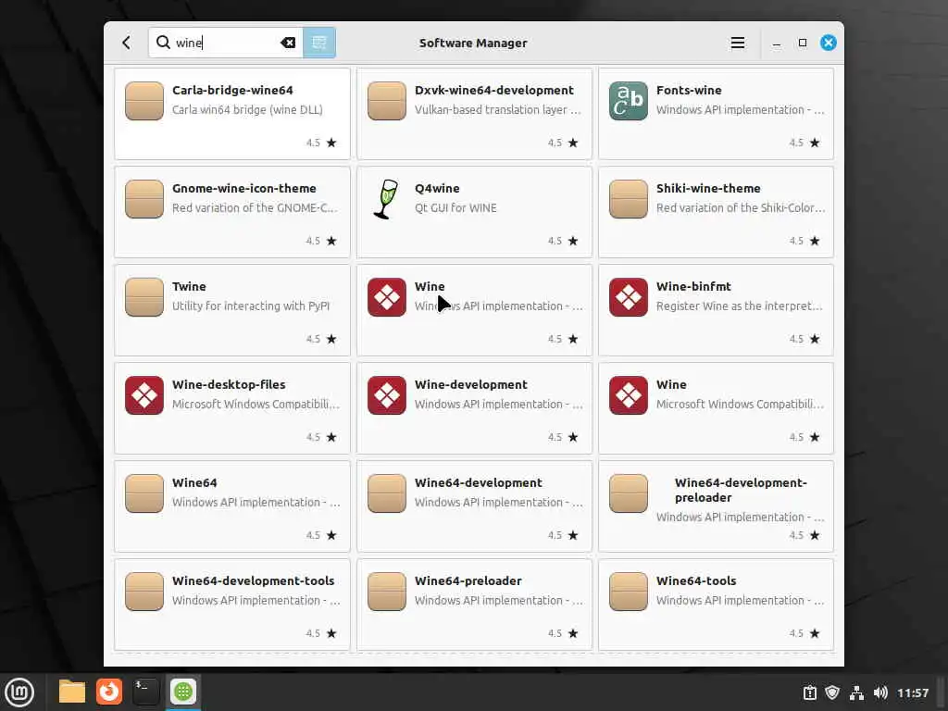Click the rating star on the Twine card
The height and width of the screenshot is (711, 948).
331,339
